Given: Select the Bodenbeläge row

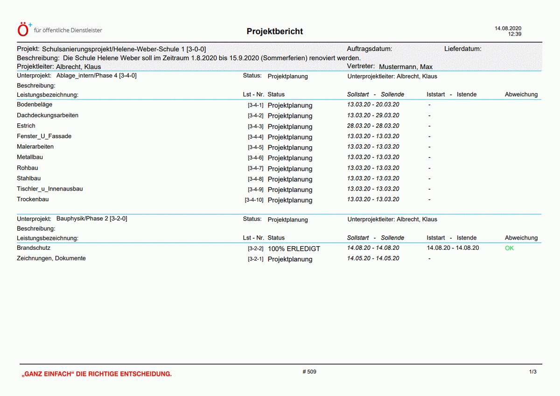Looking at the screenshot, I should [x=35, y=105].
